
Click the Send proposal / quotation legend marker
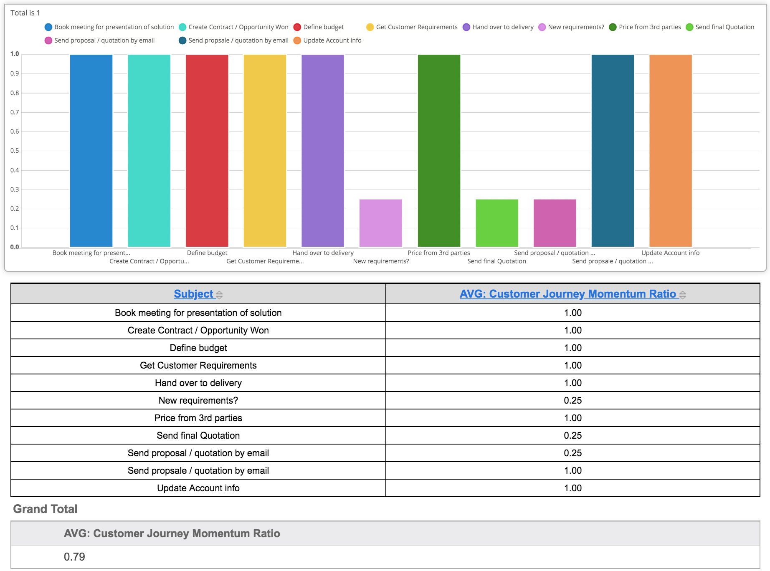(x=48, y=40)
